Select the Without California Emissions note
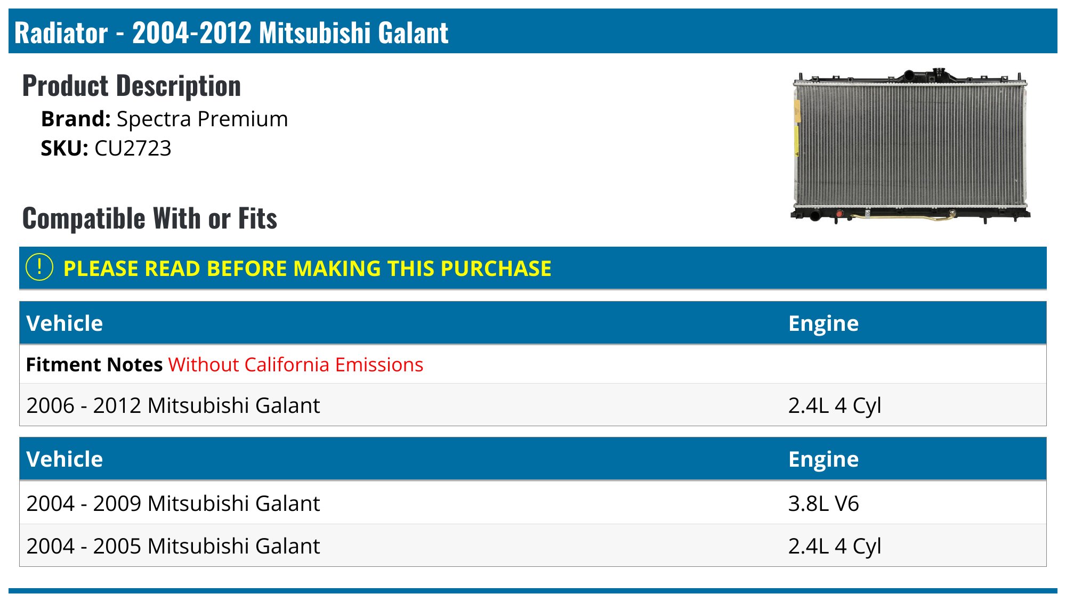 click(296, 364)
